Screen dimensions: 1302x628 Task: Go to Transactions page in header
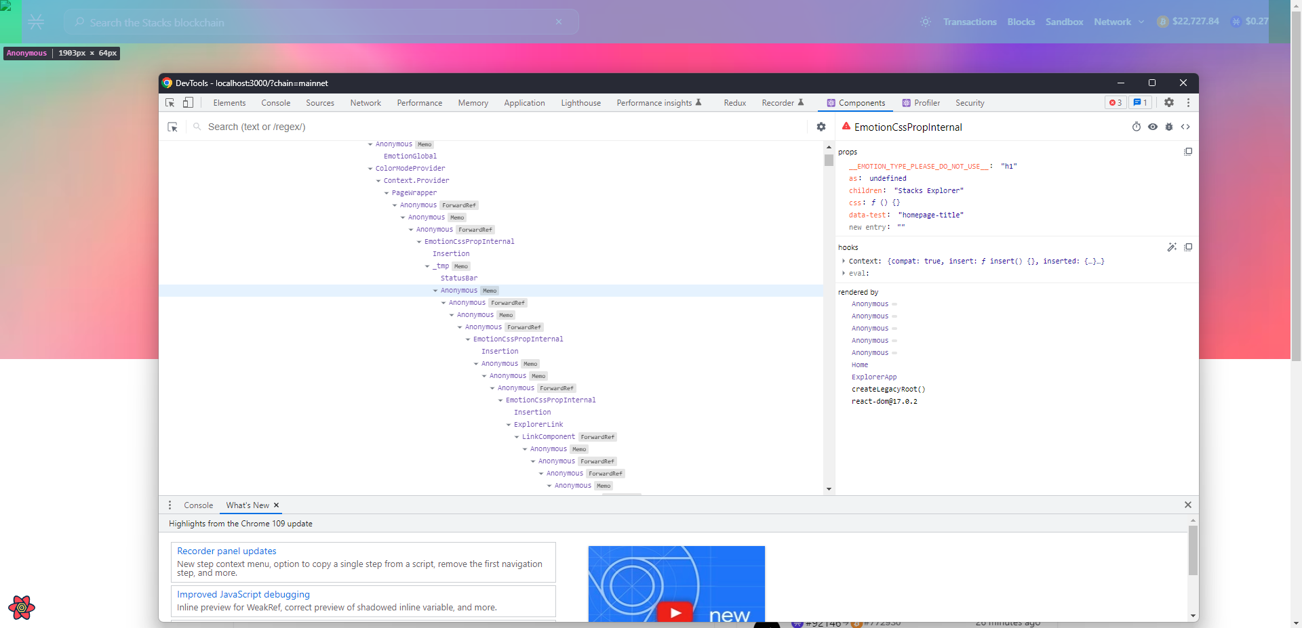(x=970, y=22)
